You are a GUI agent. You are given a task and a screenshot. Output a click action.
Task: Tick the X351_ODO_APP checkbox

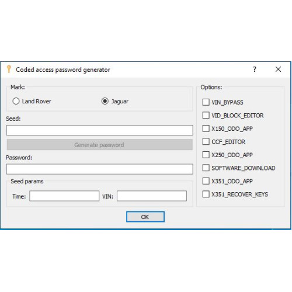coord(206,181)
